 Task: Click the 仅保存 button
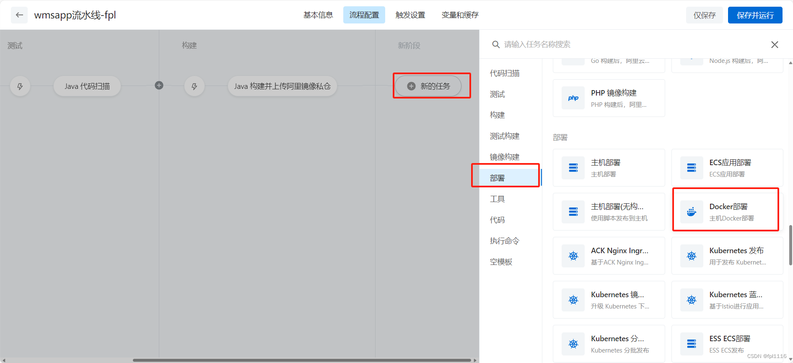(x=705, y=15)
